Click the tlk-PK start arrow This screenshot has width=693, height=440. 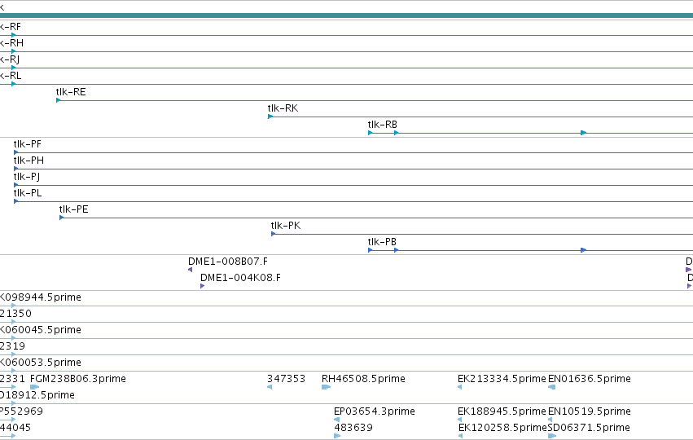click(273, 234)
